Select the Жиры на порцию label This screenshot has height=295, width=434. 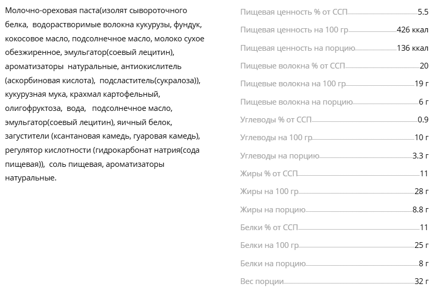(x=272, y=210)
